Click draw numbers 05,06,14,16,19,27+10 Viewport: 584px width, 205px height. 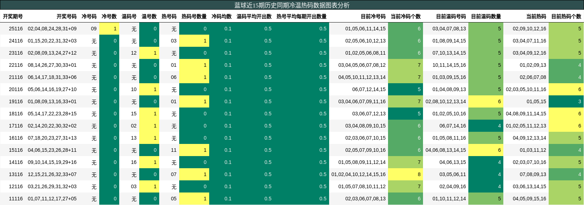[52, 89]
